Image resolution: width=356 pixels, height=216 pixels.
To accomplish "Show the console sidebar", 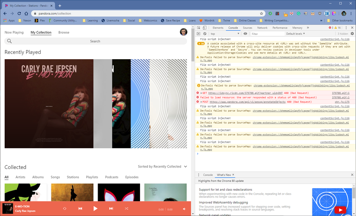I will pos(198,34).
